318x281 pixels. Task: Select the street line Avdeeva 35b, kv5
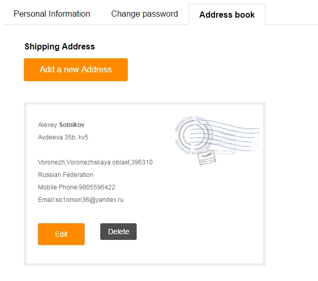63,137
